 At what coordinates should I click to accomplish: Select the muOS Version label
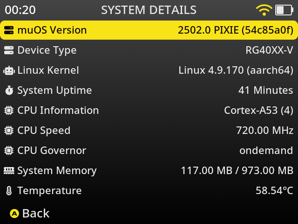[x=52, y=30]
